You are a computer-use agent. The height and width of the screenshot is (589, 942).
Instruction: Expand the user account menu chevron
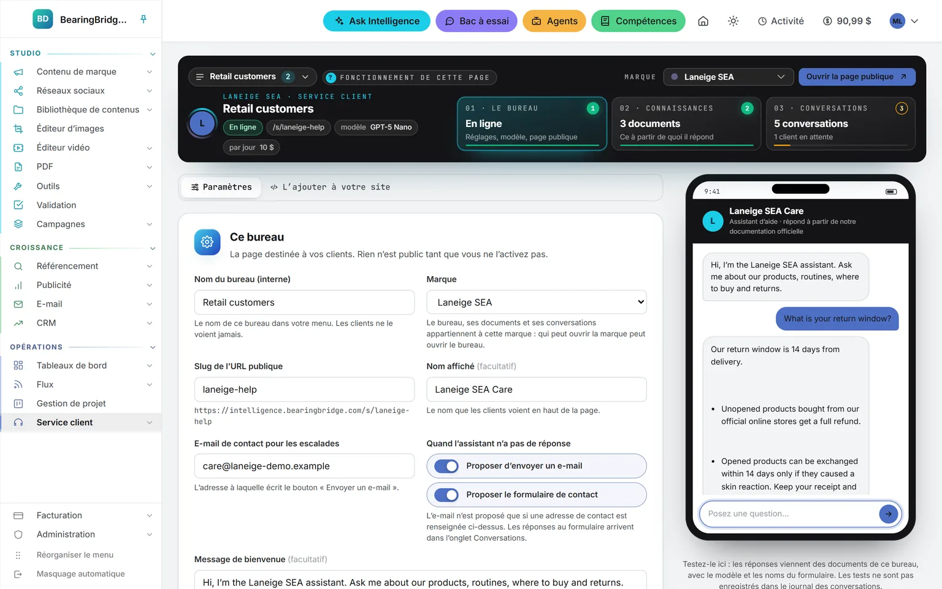tap(914, 21)
